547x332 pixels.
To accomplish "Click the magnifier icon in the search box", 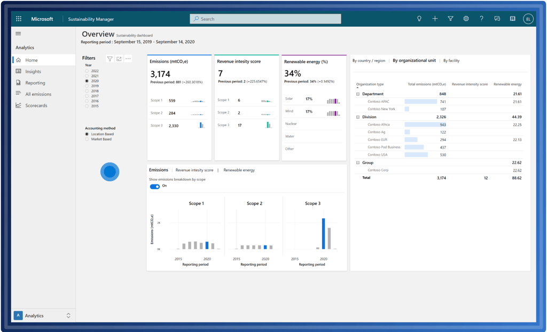I will point(197,19).
